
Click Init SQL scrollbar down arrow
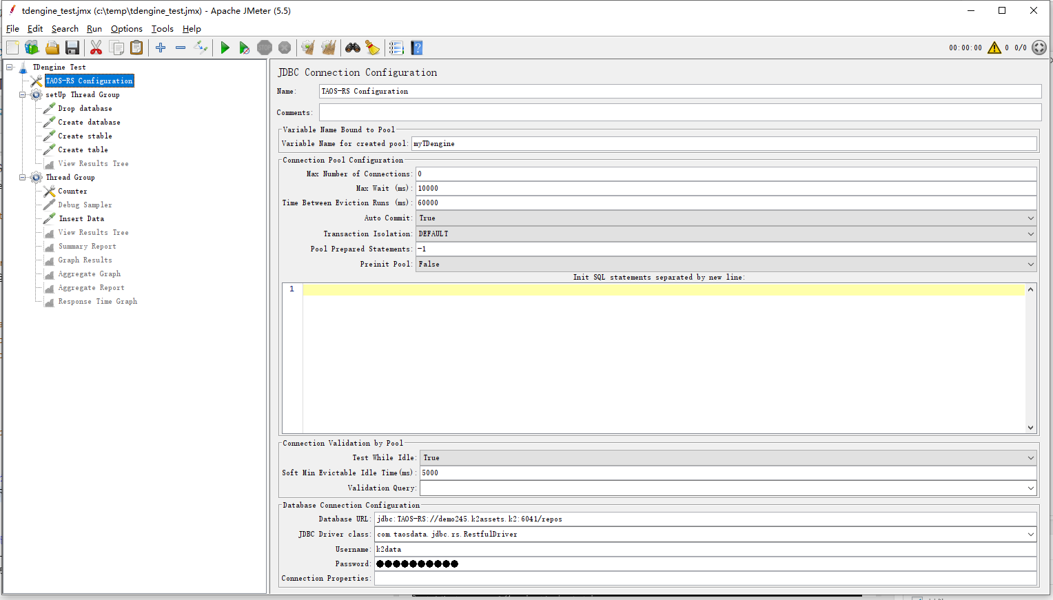coord(1030,428)
